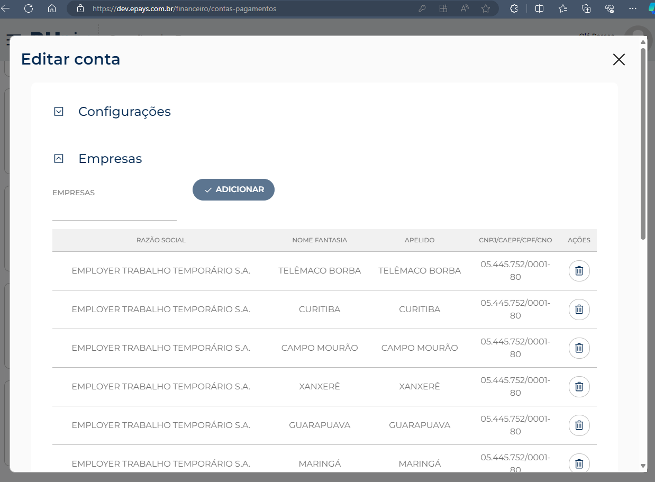This screenshot has height=482, width=655.
Task: Click the browser refresh icon
Action: [x=29, y=8]
